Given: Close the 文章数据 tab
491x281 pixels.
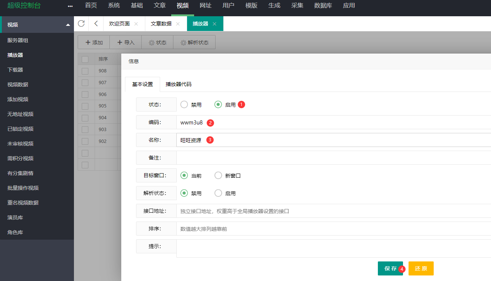Looking at the screenshot, I should pyautogui.click(x=178, y=24).
